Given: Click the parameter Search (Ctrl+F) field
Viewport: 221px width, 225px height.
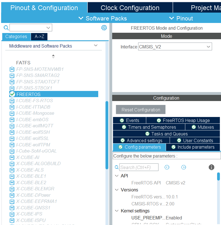Looking at the screenshot, I should 139,167.
